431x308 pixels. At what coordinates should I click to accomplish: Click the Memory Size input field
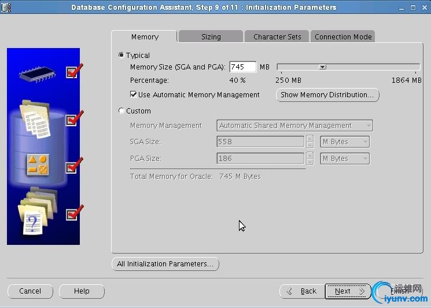pos(242,67)
